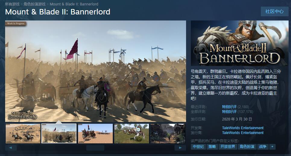The image size is (291, 156).
Task: Open TaleWorlds Entertainment publisher link
Action: coord(243,133)
